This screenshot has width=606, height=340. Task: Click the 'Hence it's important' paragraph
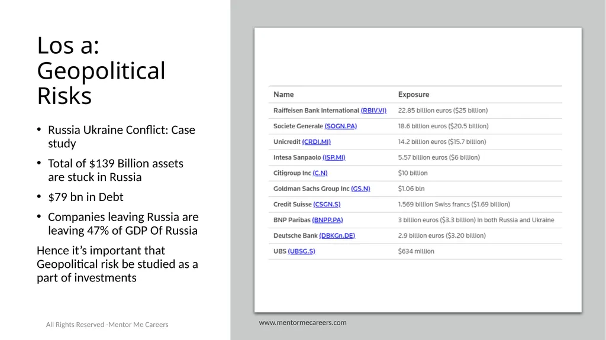coord(118,264)
